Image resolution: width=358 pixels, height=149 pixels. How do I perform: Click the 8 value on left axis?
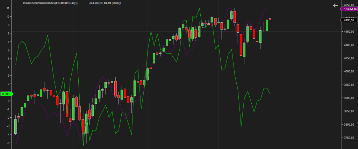tap(8, 33)
